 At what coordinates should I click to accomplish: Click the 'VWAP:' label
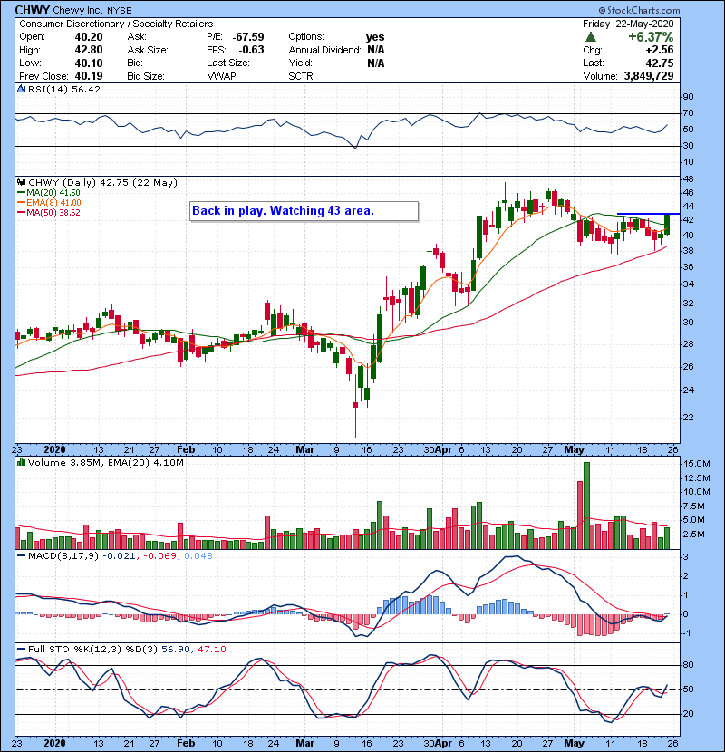coord(222,76)
